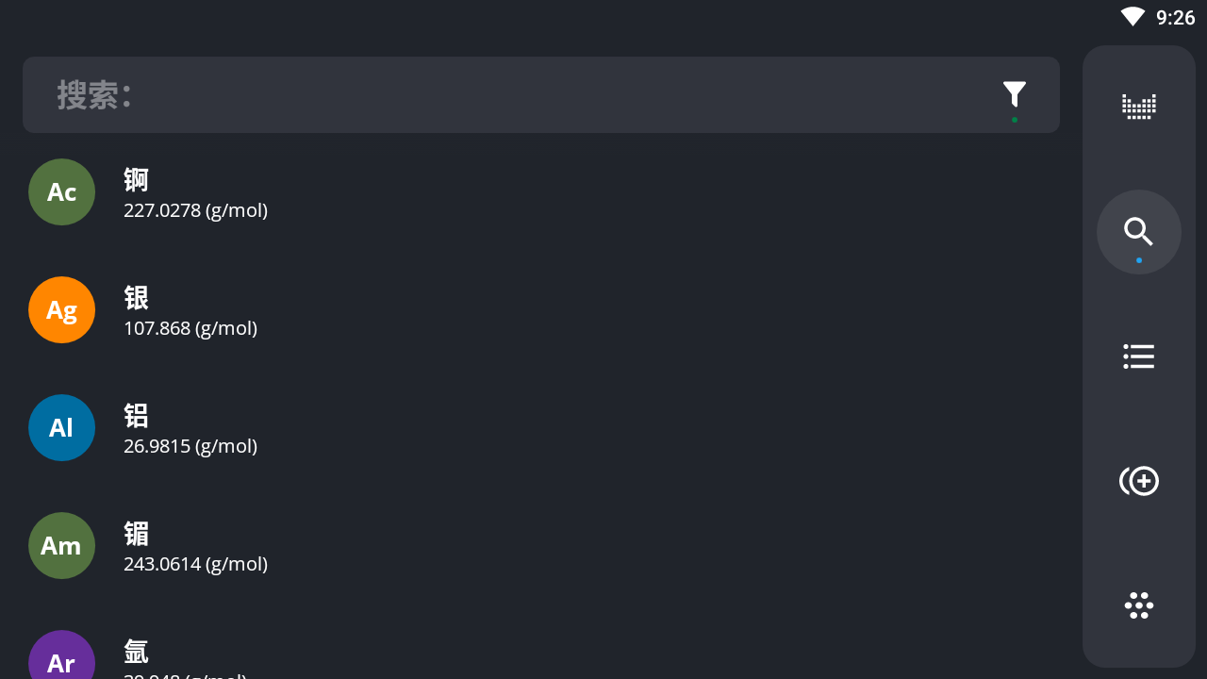Open the list view icon in sidebar
This screenshot has width=1207, height=679.
tap(1138, 356)
